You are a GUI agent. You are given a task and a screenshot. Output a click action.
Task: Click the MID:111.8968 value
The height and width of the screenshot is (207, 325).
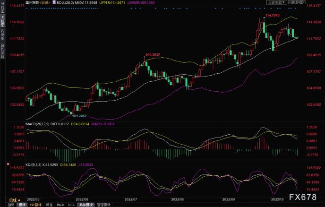[x=86, y=3]
